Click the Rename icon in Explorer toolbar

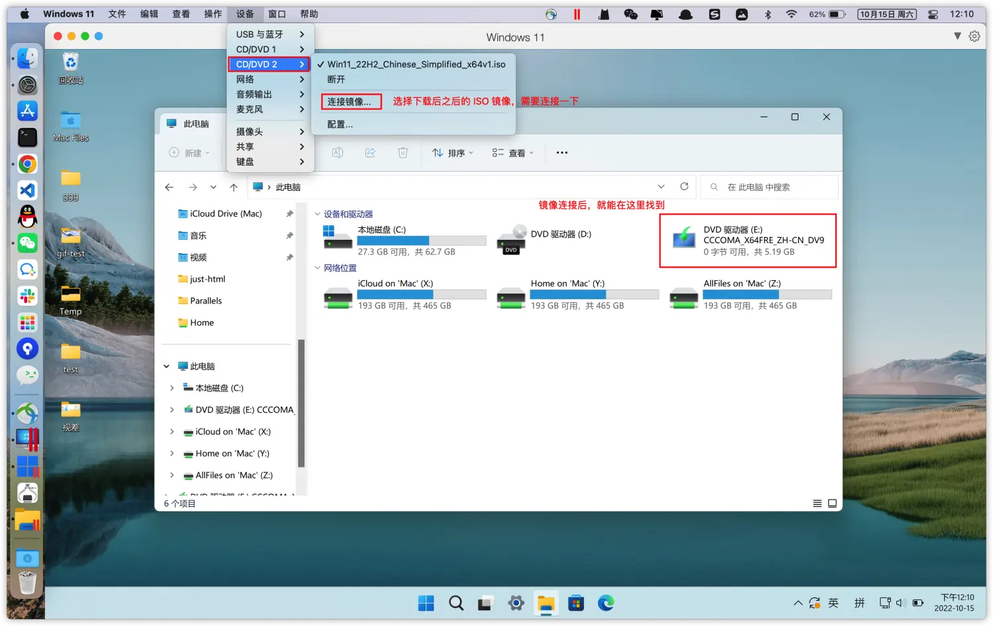pos(338,153)
